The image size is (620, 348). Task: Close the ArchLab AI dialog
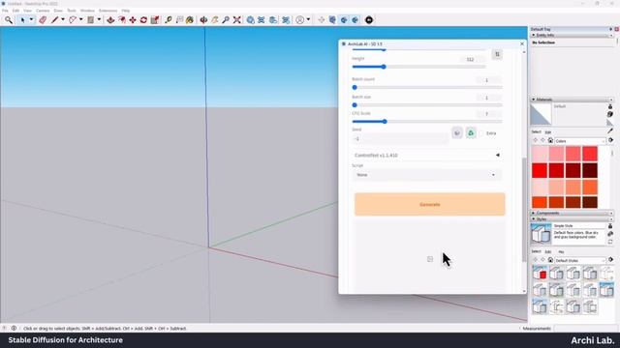click(522, 43)
